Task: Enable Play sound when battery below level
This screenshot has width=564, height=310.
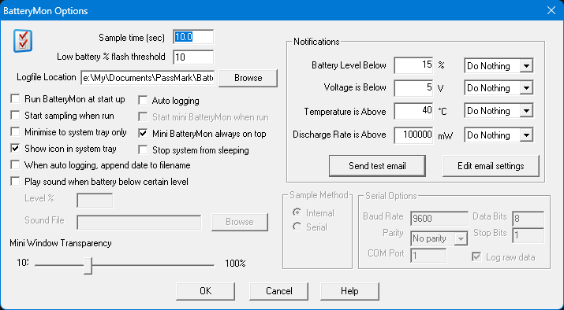Action: point(15,182)
